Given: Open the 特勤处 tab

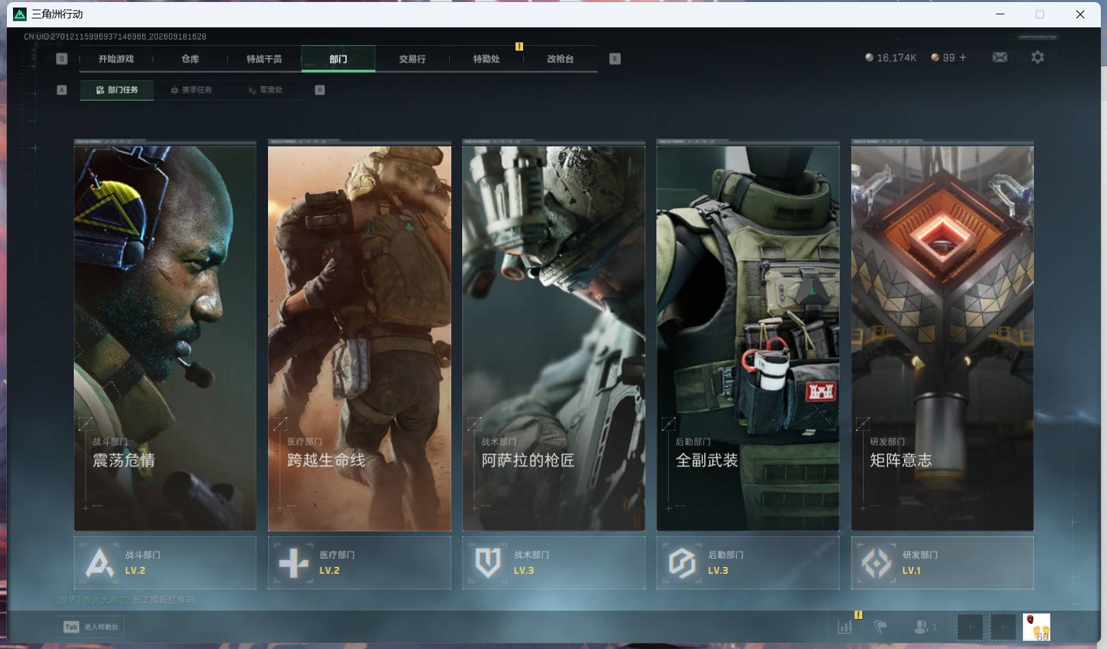Looking at the screenshot, I should (x=486, y=59).
